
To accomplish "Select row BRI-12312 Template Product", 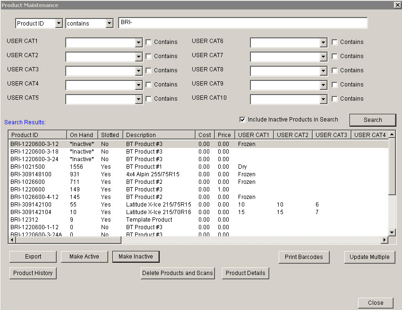I will [199, 220].
